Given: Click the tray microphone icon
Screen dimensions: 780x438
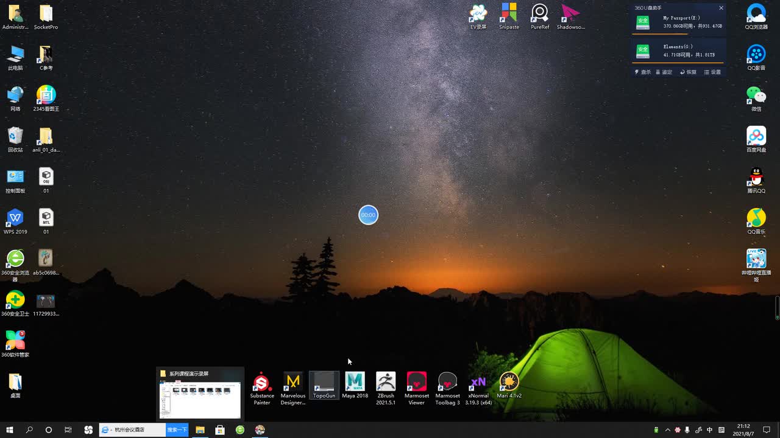Looking at the screenshot, I should [x=687, y=430].
